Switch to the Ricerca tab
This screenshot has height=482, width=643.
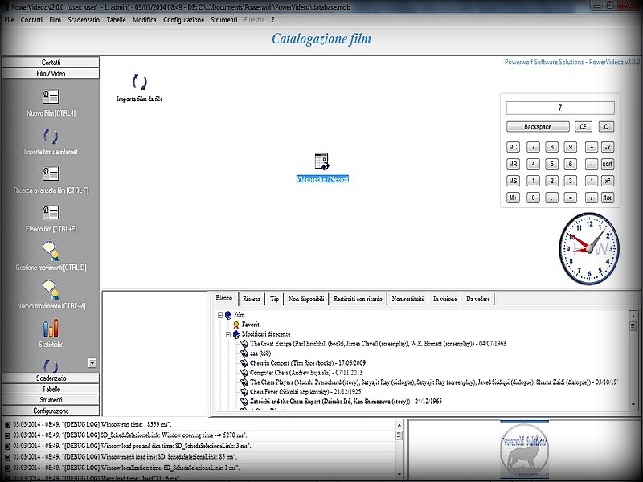(252, 299)
